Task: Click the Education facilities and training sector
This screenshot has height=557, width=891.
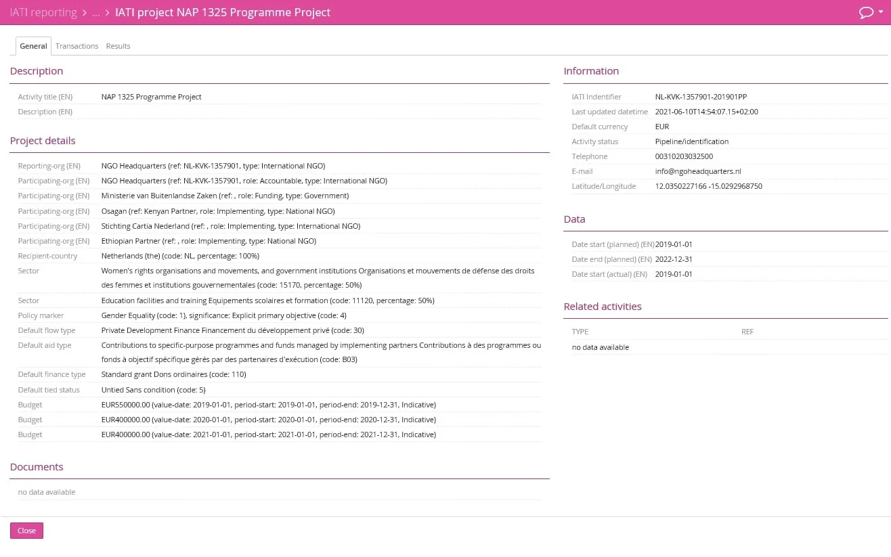Action: [x=268, y=300]
